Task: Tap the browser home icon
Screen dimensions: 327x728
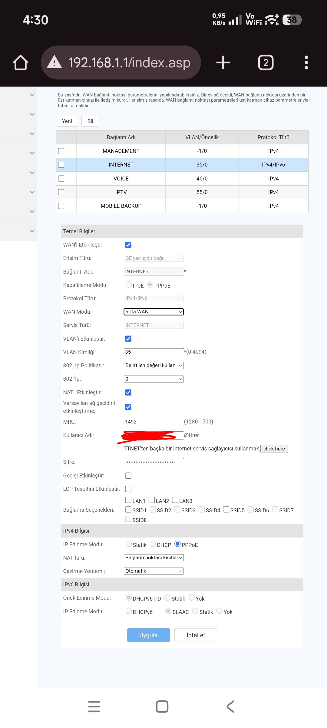Action: 21,62
